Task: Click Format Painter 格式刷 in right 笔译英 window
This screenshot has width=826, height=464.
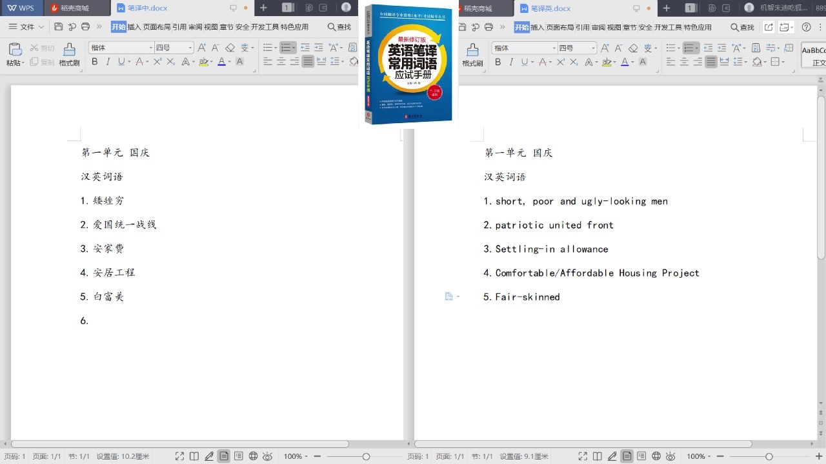Action: [x=472, y=55]
